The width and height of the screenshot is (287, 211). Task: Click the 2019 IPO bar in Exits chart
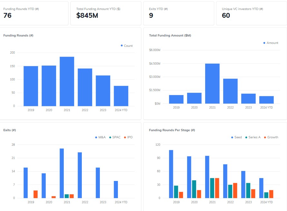pyautogui.click(x=35, y=194)
